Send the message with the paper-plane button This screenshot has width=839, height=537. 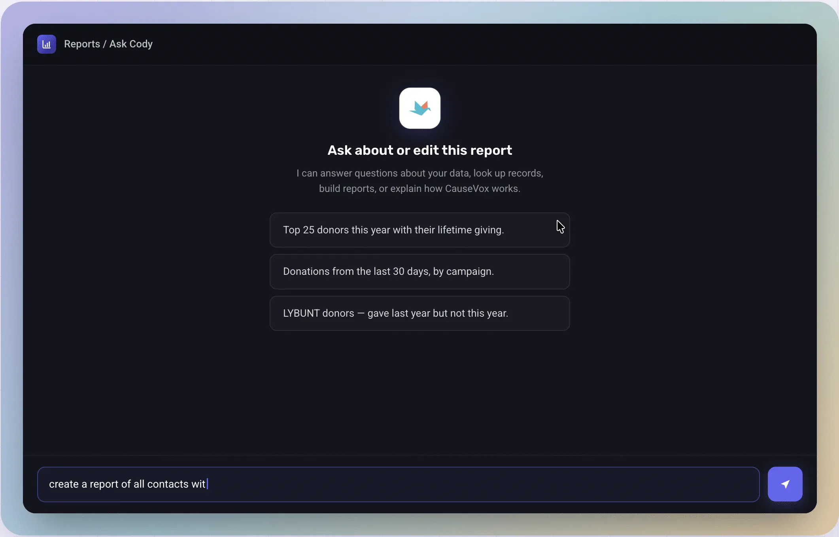(x=785, y=484)
